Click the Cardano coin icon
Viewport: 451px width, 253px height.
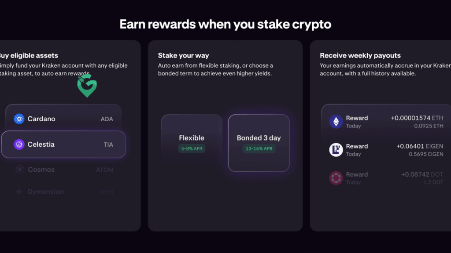19,119
